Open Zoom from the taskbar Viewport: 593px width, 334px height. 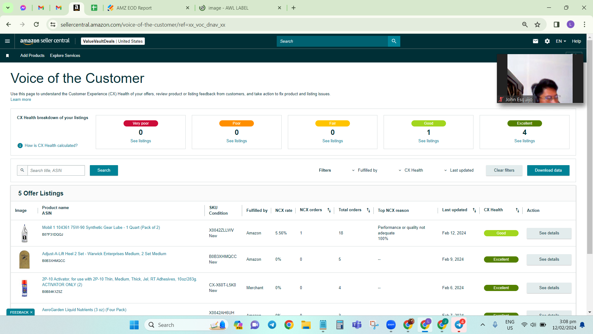pos(391,325)
